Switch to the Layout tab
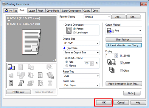The image size is (149, 108). pyautogui.click(x=32, y=11)
